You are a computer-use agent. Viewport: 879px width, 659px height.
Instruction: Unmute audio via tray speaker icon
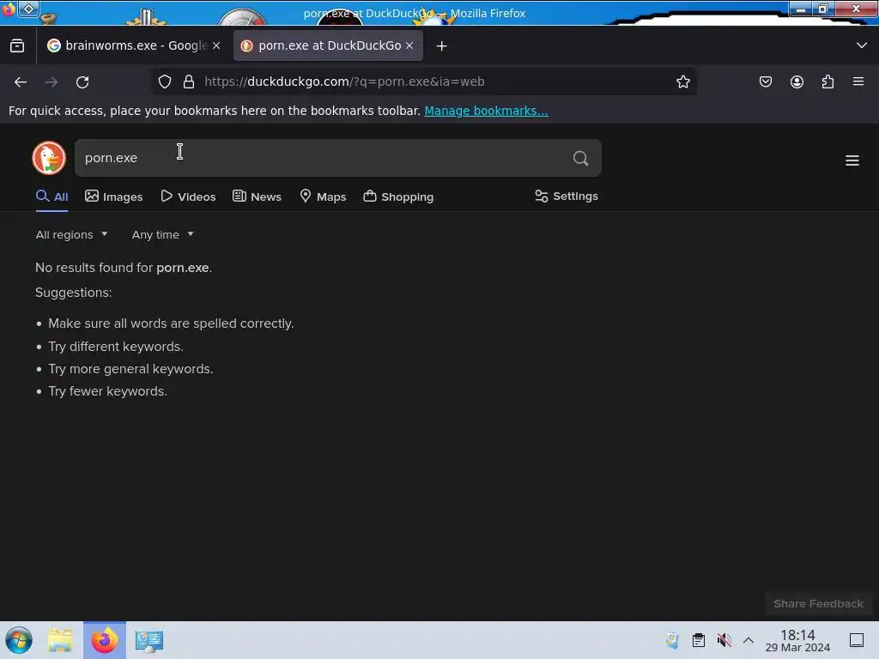(x=724, y=640)
